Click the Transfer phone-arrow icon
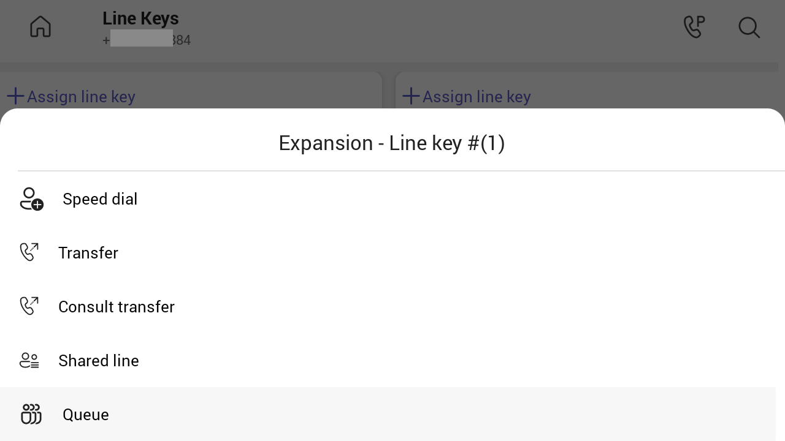Image resolution: width=785 pixels, height=441 pixels. [29, 252]
